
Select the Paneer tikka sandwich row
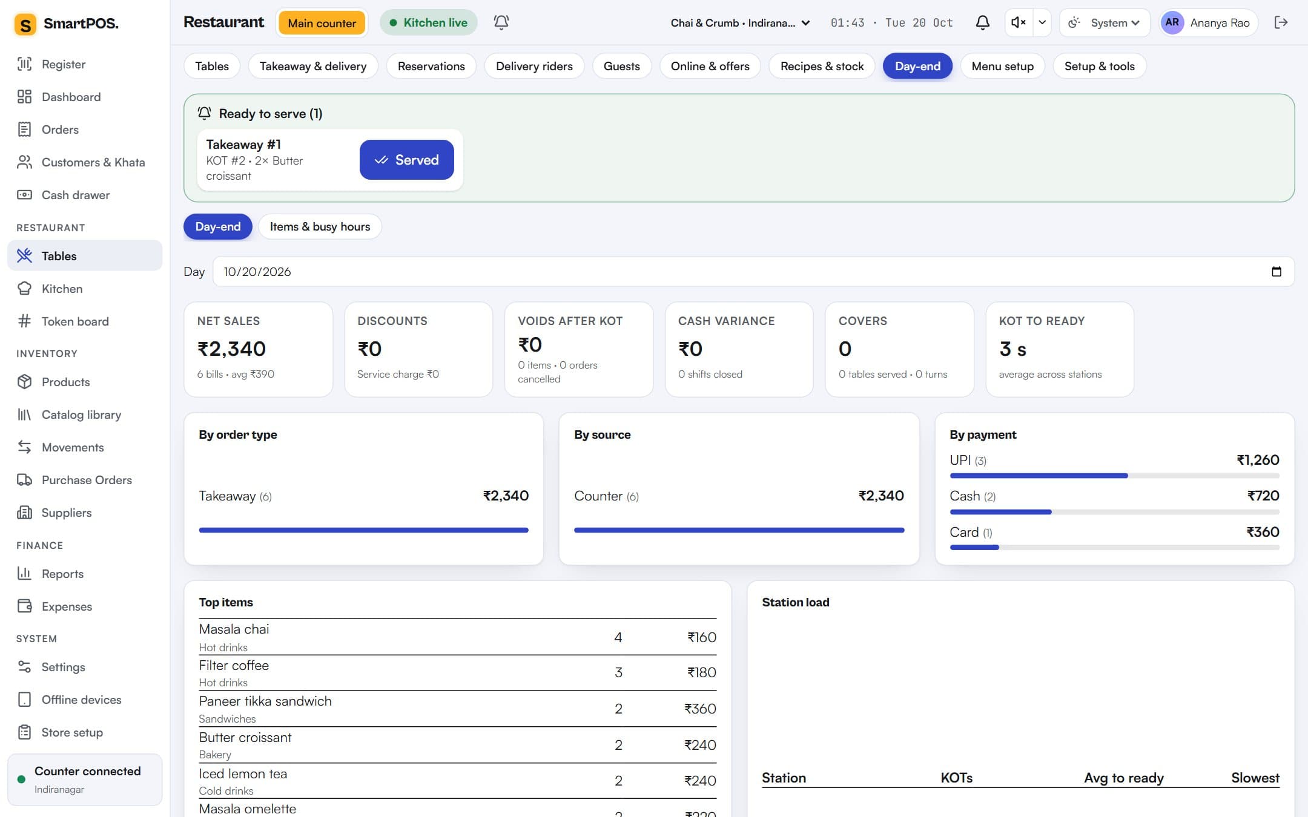(458, 709)
